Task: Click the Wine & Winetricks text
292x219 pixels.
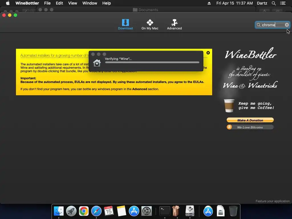Action: [x=250, y=85]
